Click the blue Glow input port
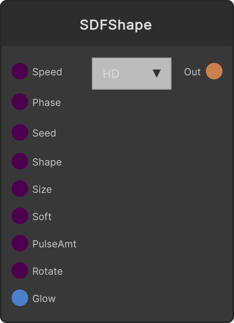The height and width of the screenshot is (323, 234). pos(20,298)
